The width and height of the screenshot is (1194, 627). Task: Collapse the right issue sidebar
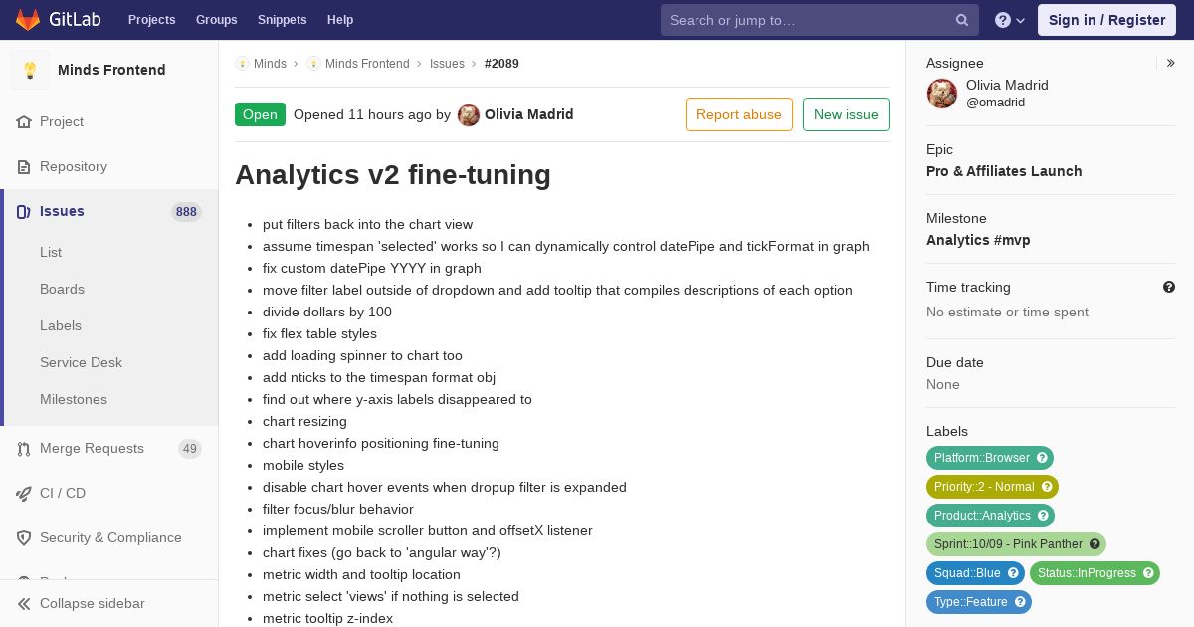(x=1171, y=63)
